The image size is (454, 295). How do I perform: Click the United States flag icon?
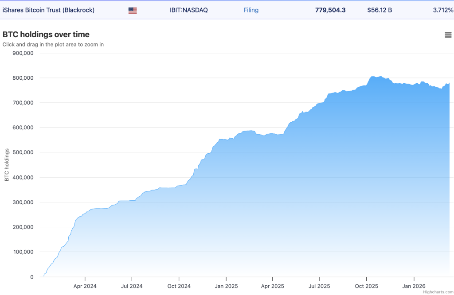[132, 9]
